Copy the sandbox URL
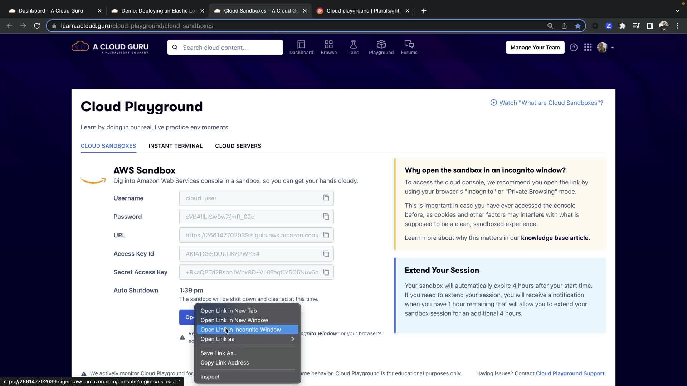687x386 pixels. pos(326,235)
